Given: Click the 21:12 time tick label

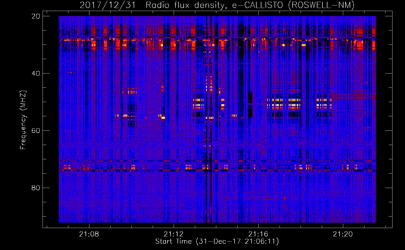Looking at the screenshot, I should [174, 234].
